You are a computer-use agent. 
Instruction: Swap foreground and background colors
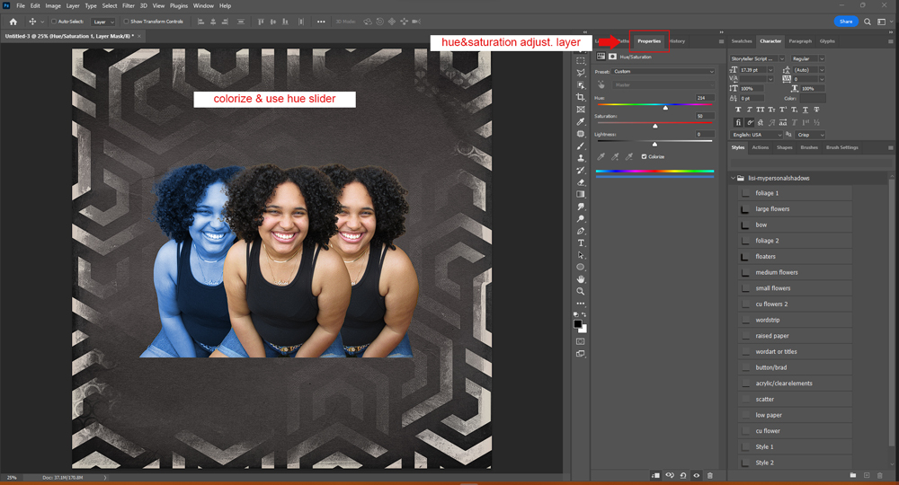(x=583, y=314)
